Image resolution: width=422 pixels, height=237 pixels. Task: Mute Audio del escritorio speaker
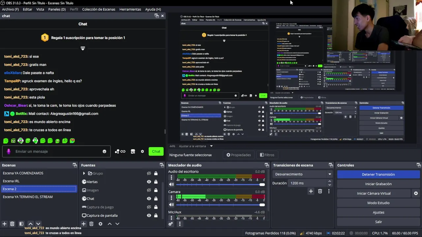(x=171, y=185)
